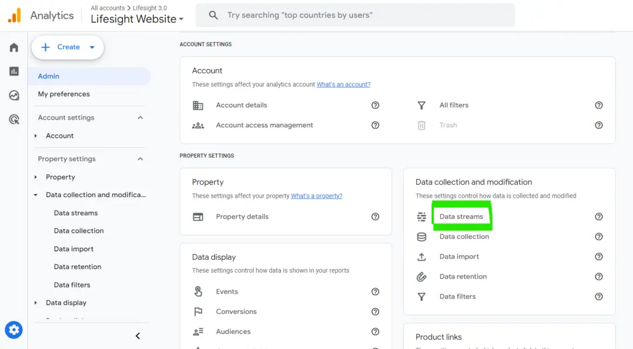Click the Data streams icon in card

point(421,217)
